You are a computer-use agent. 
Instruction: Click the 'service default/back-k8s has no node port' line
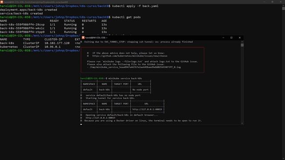tap(113, 95)
